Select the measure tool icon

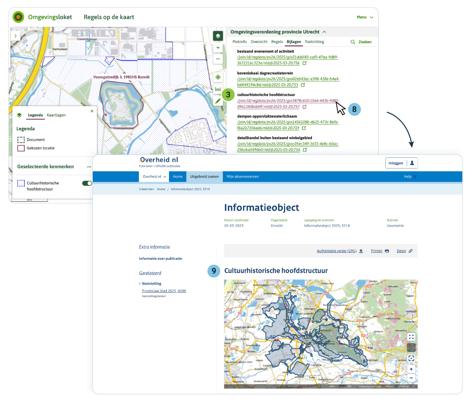point(218,89)
